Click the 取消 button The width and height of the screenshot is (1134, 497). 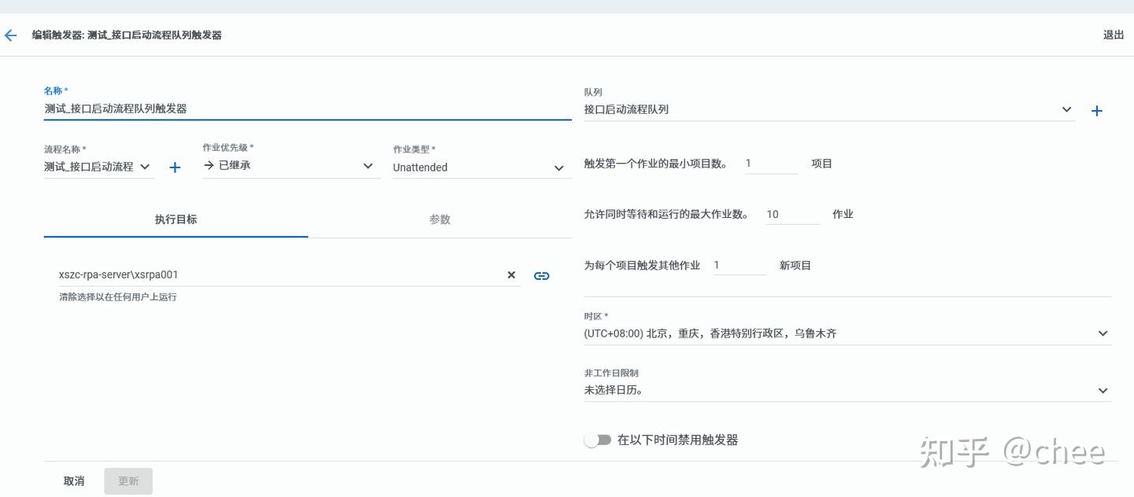pyautogui.click(x=74, y=481)
